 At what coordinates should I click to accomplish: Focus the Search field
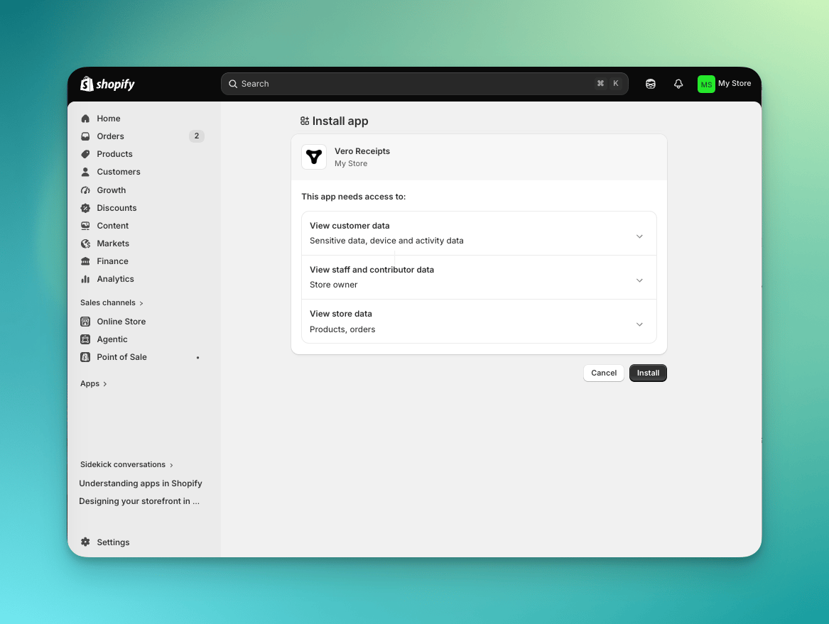(425, 84)
